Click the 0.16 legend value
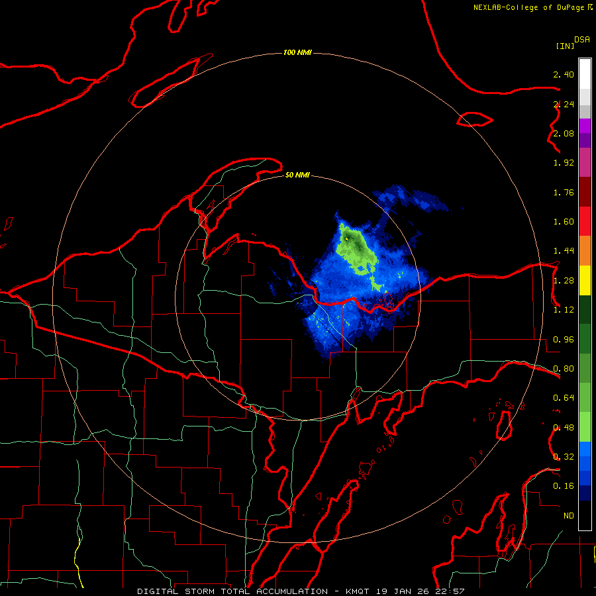The height and width of the screenshot is (596, 596). 564,486
